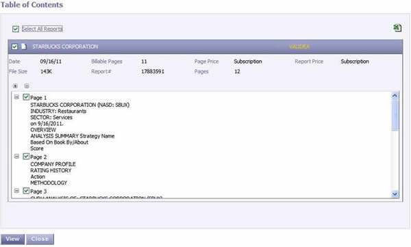Viewport: 411px width, 247px height.
Task: Uncheck the Select All Reports checkbox
Action: coord(16,29)
